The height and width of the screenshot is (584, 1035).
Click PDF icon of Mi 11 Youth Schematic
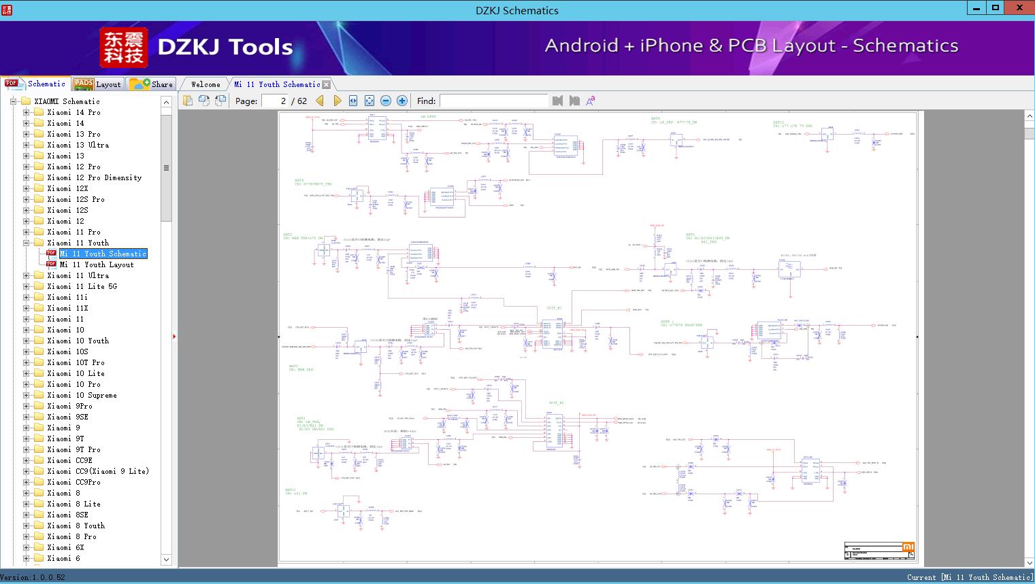point(51,253)
